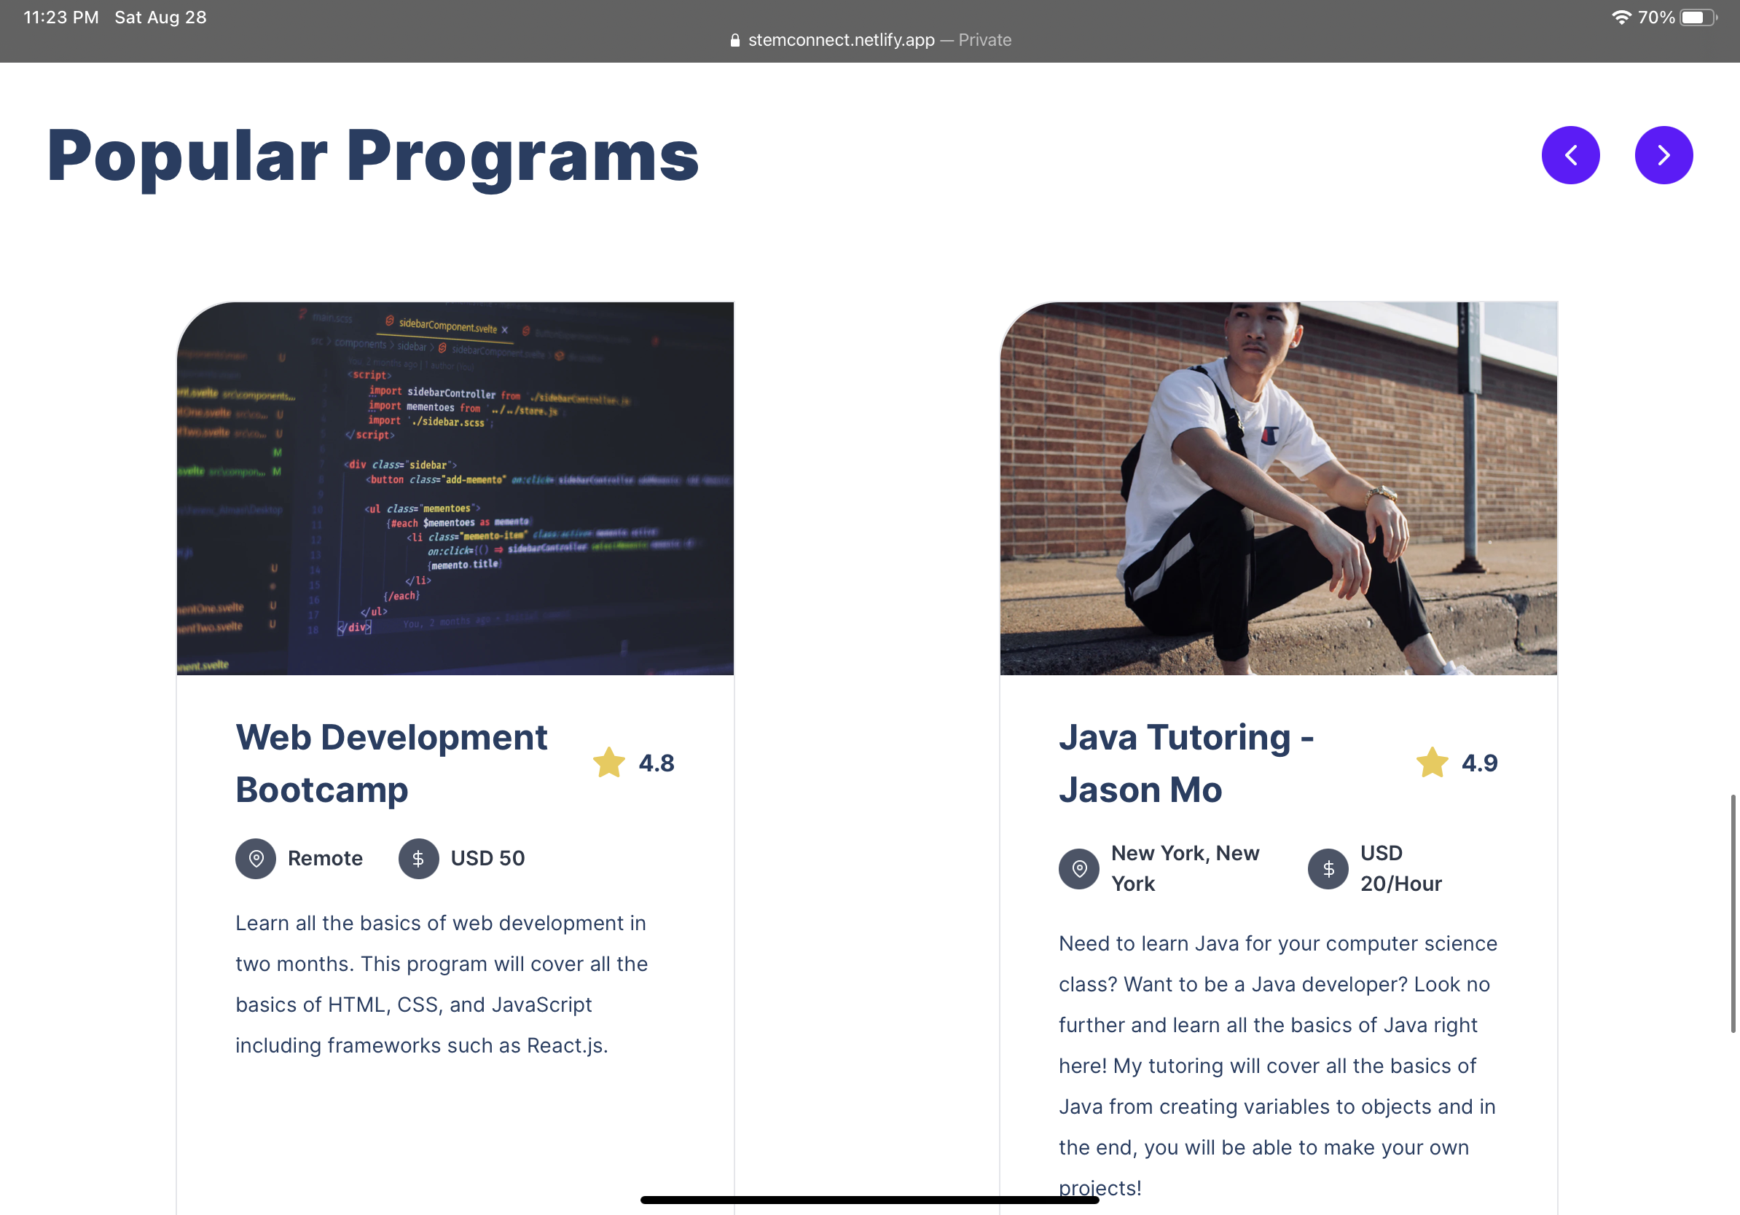Click the code editor program thumbnail
The image size is (1740, 1215).
455,489
